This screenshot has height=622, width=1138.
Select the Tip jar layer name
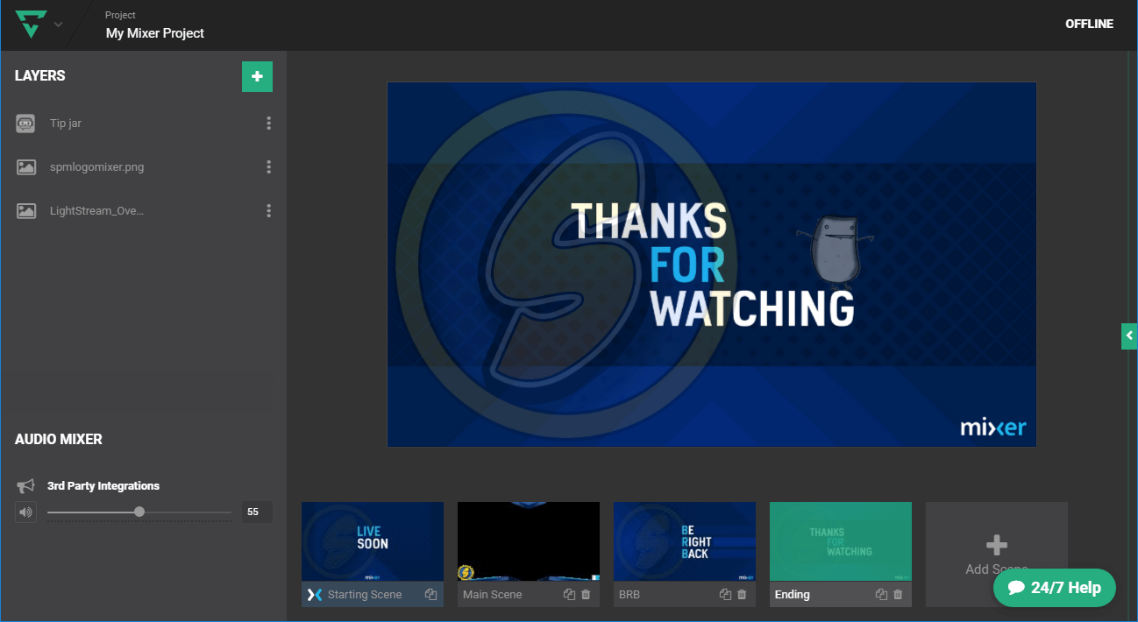(x=66, y=124)
